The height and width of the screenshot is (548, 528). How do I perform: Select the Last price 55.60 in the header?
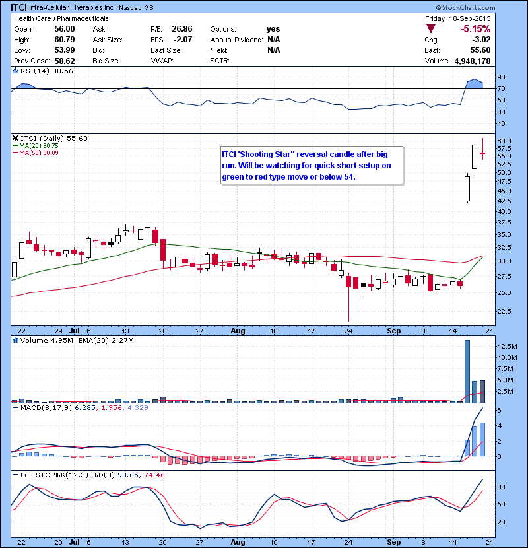point(480,50)
